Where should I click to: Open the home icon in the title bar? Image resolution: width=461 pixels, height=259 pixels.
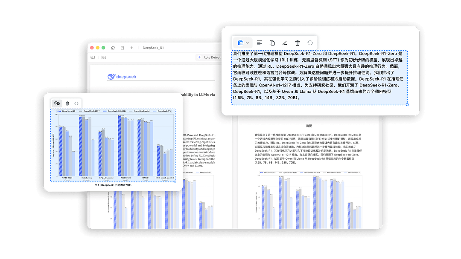point(113,48)
